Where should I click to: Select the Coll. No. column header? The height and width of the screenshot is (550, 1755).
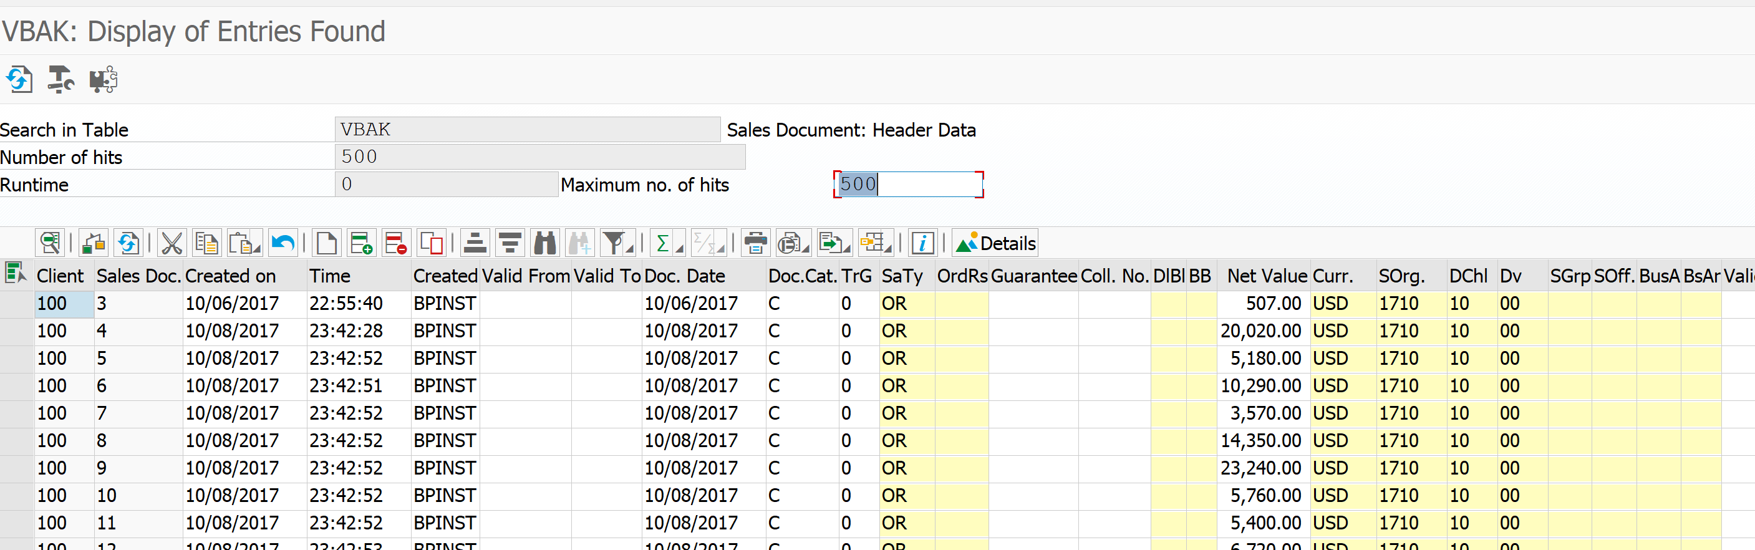point(1114,276)
